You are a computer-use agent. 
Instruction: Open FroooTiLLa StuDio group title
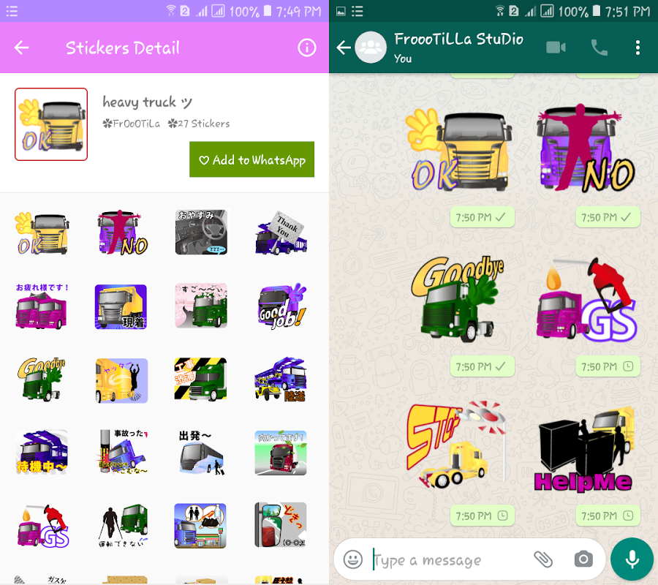458,39
